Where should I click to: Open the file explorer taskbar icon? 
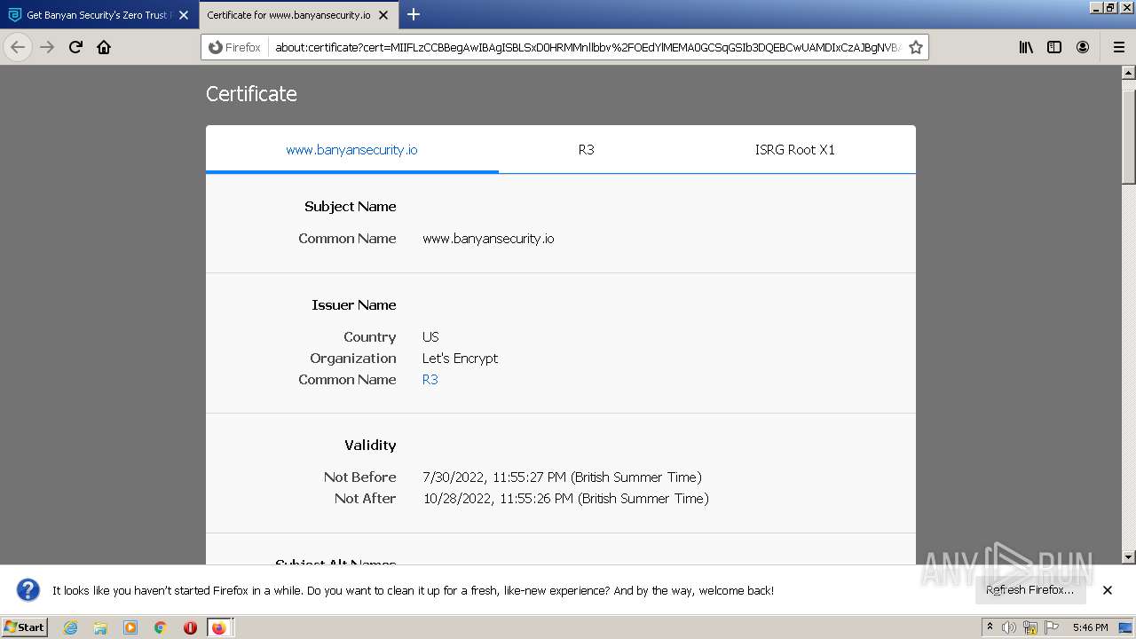point(100,627)
